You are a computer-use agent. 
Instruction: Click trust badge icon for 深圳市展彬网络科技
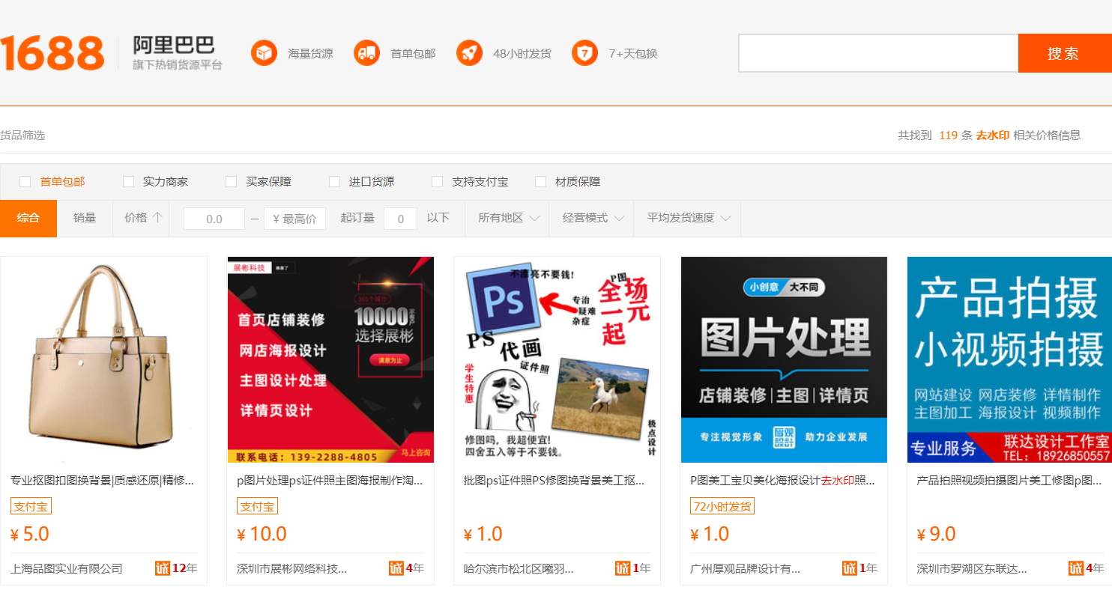[x=396, y=568]
